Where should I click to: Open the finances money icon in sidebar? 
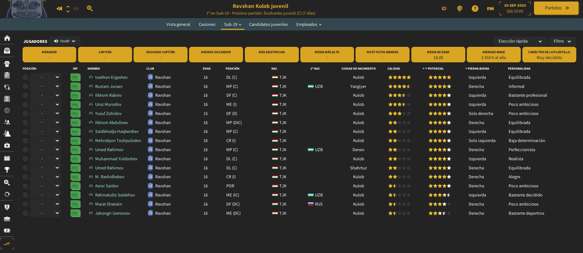tap(7, 230)
